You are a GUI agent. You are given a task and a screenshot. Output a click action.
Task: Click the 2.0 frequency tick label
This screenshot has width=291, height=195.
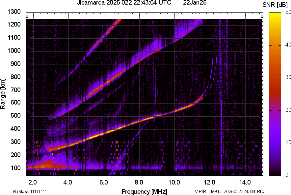tap(33, 182)
